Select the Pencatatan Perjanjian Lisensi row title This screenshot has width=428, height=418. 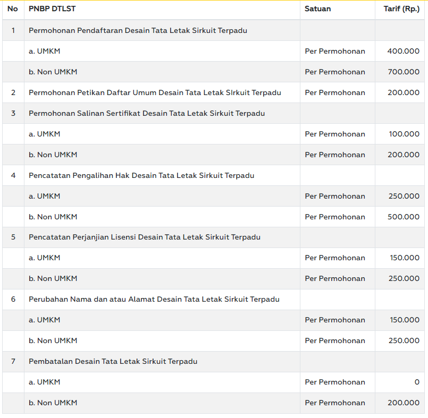pos(145,237)
